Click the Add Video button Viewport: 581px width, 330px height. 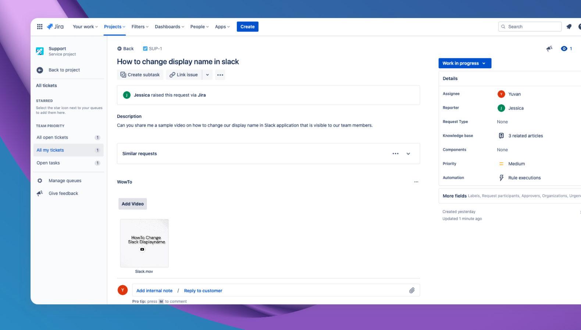point(133,204)
